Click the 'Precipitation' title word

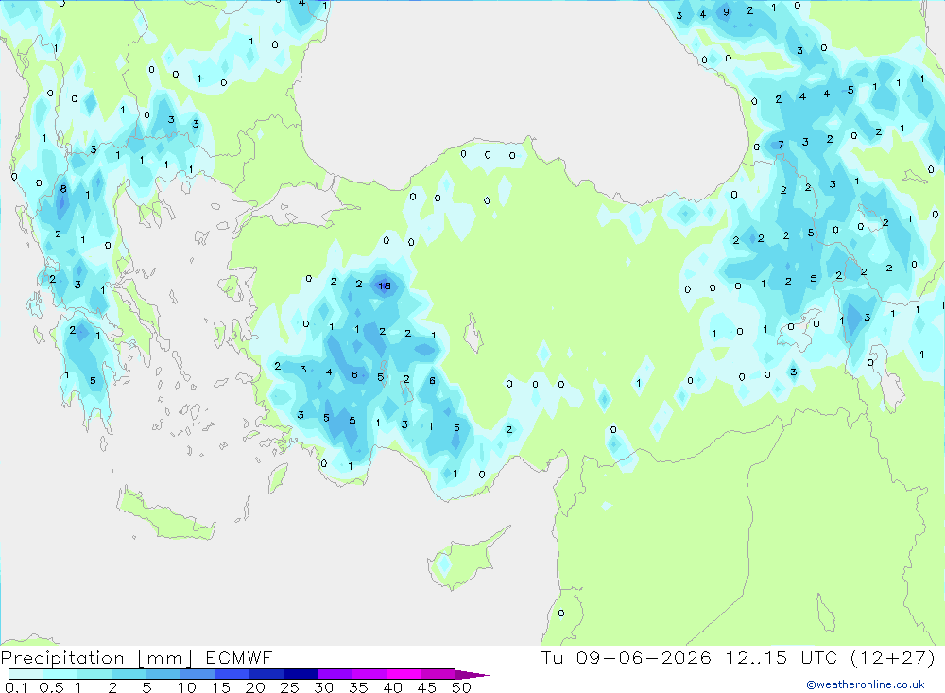pyautogui.click(x=62, y=658)
